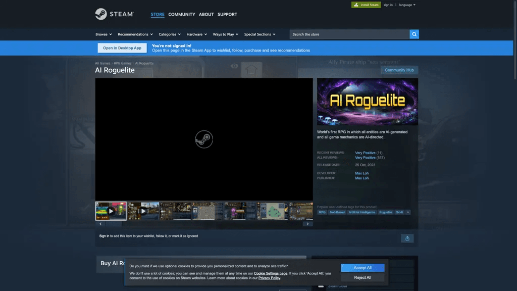Open the Ways to Play dropdown
The width and height of the screenshot is (517, 291).
click(x=225, y=34)
